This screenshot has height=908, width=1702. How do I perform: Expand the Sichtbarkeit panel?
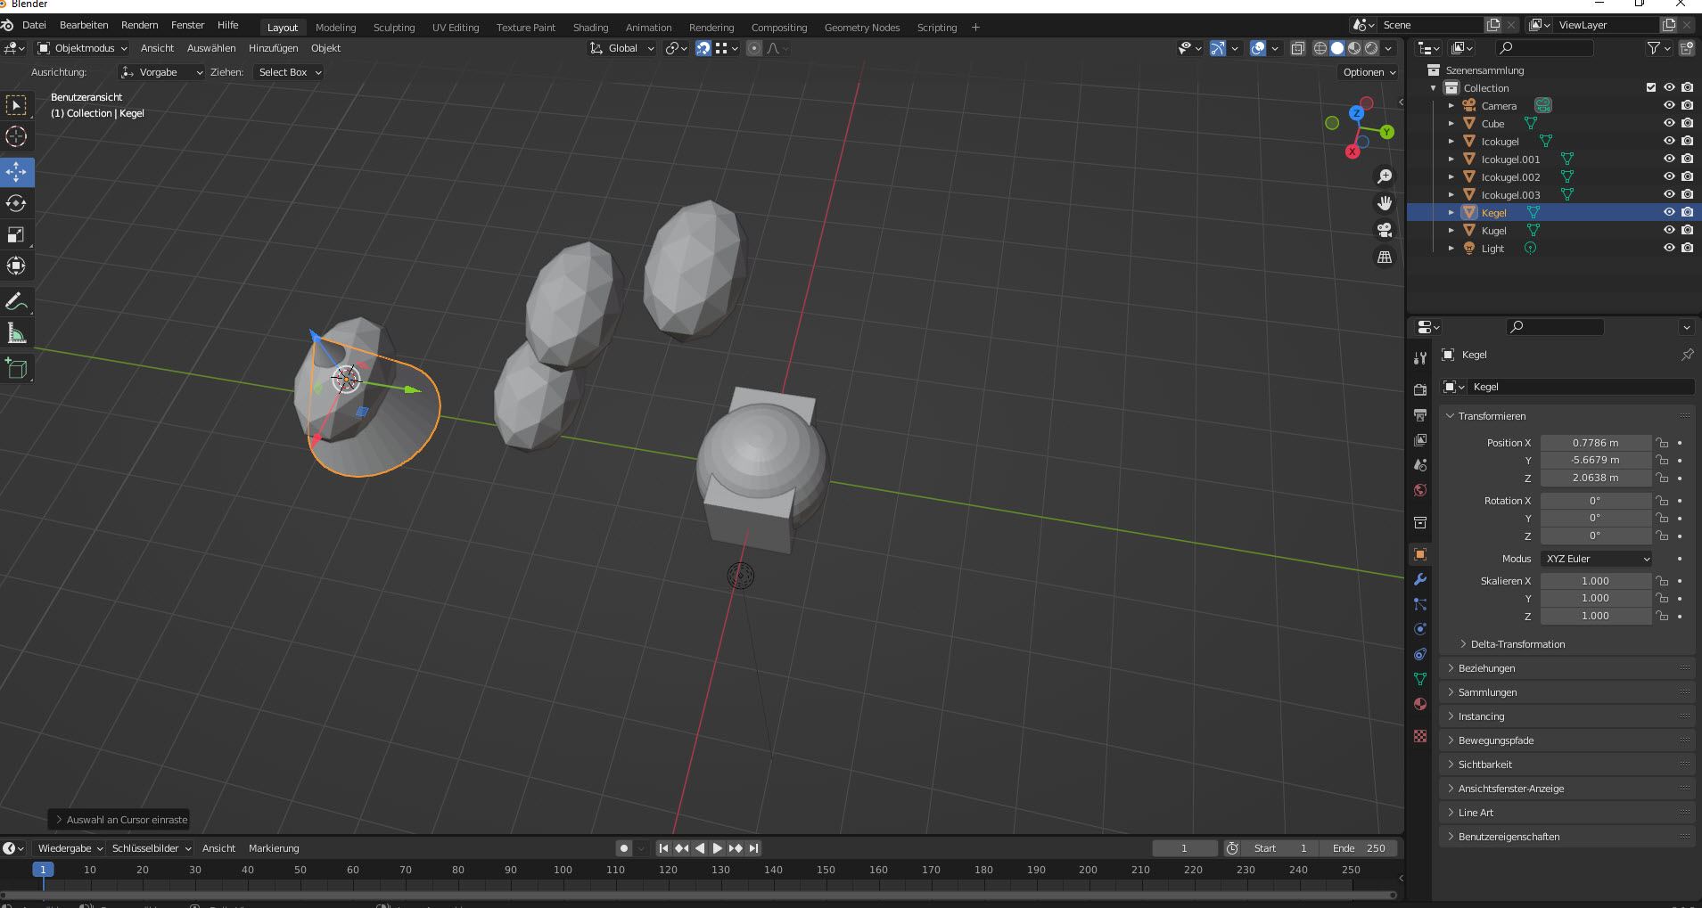click(1484, 765)
